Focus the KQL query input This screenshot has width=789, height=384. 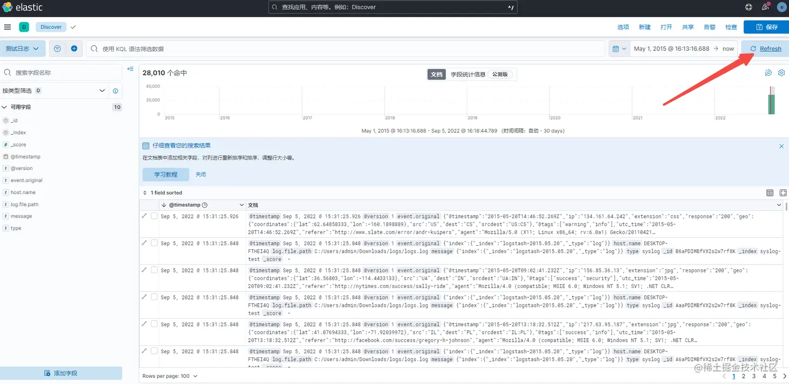[346, 49]
